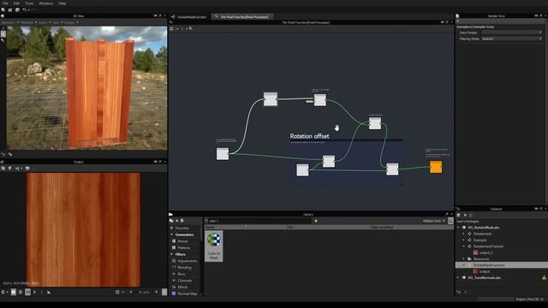Select Adjustments in Library sidebar

[x=188, y=261]
